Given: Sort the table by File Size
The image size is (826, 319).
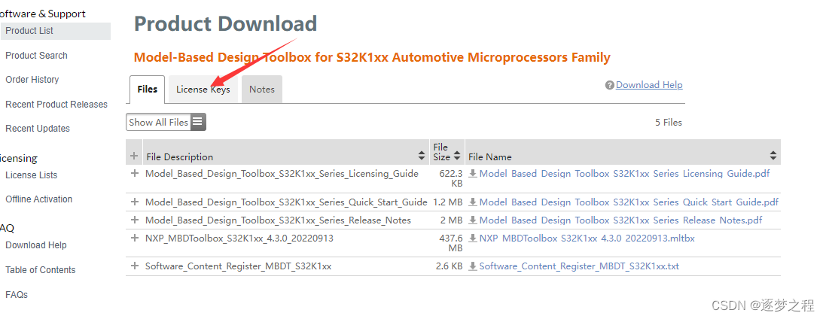Looking at the screenshot, I should coord(456,156).
